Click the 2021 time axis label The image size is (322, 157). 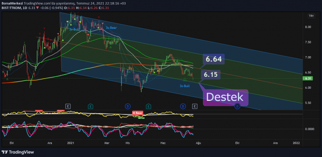(x=70, y=143)
